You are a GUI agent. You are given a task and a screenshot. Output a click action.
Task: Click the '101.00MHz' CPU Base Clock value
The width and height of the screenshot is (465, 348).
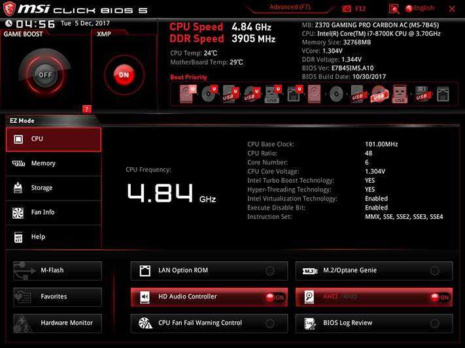(x=381, y=144)
